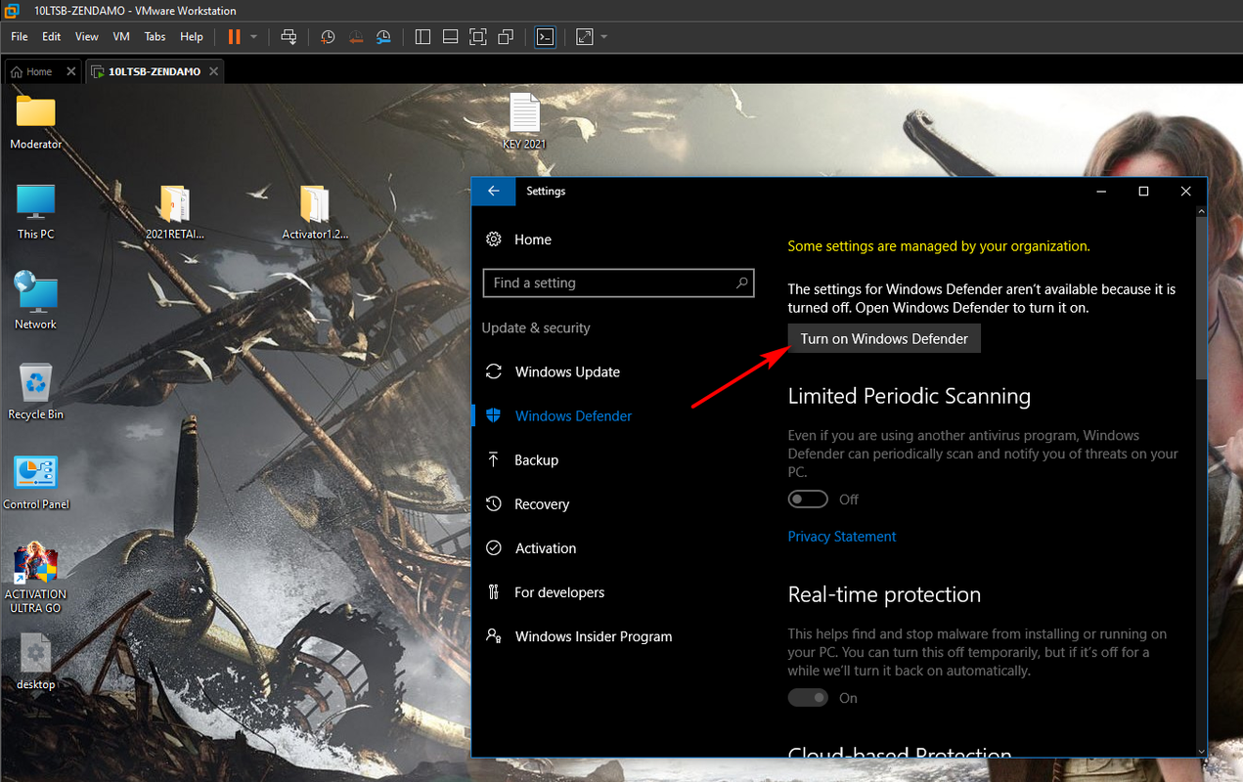Open the VMware console view
The image size is (1243, 782).
click(x=546, y=36)
